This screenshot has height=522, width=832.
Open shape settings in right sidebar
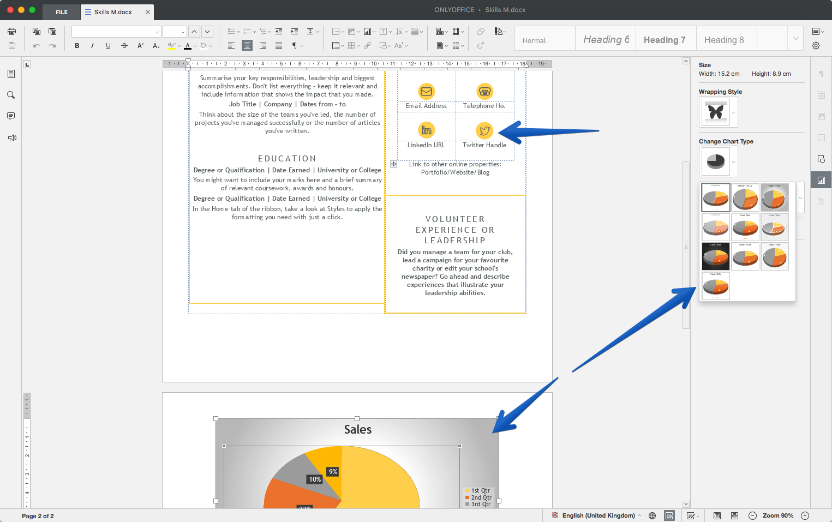(x=821, y=159)
